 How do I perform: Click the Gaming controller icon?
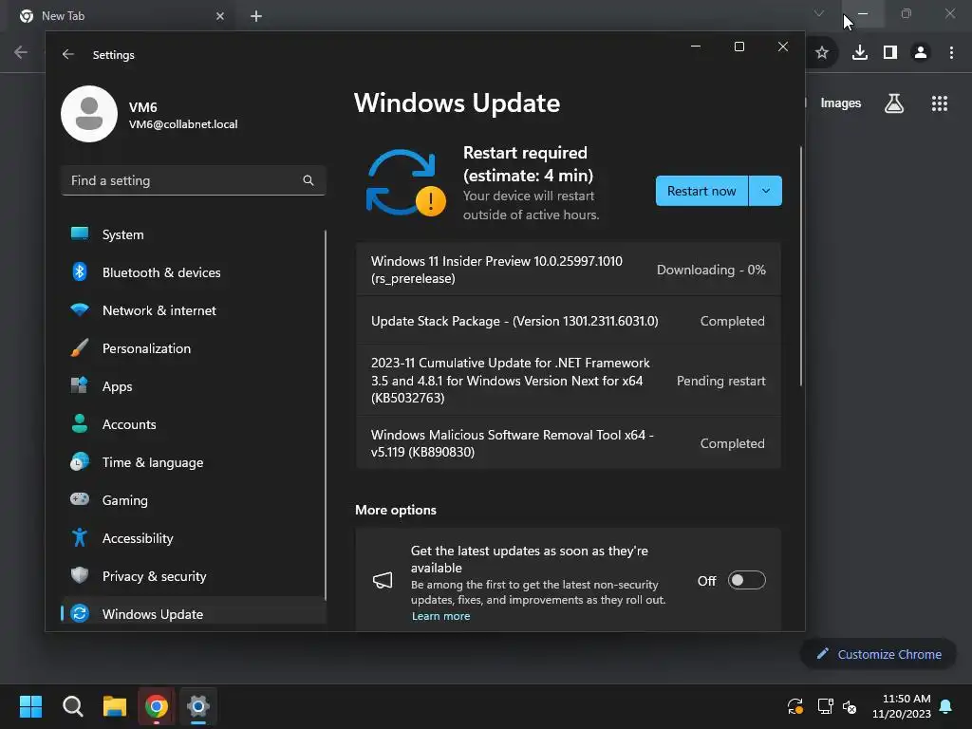pyautogui.click(x=80, y=499)
